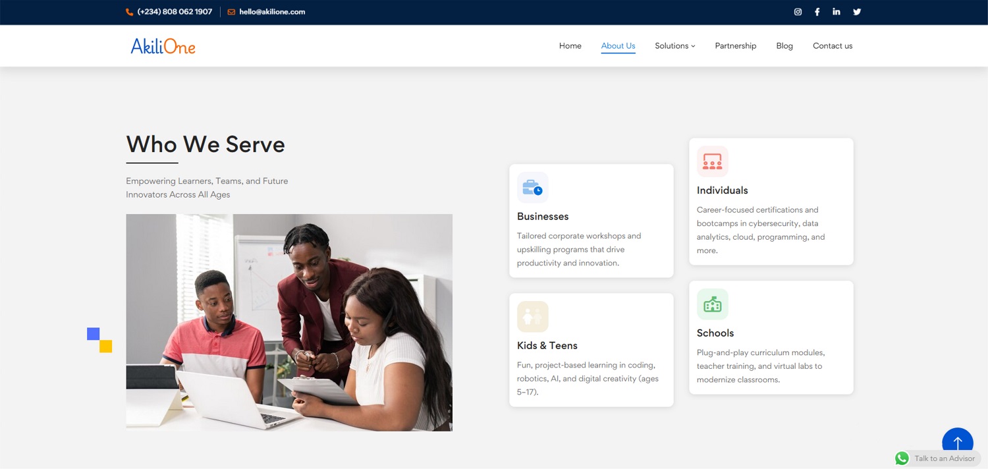Image resolution: width=988 pixels, height=469 pixels.
Task: Open the Contact us page
Action: pyautogui.click(x=832, y=46)
